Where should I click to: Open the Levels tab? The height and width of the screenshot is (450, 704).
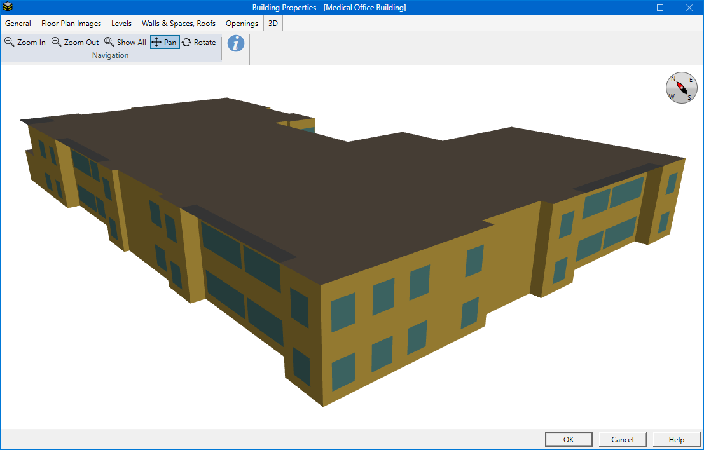pyautogui.click(x=121, y=24)
